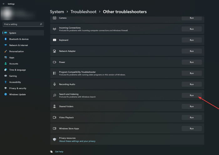Viewport: 219px width, 155px height.
Task: Click the Privacy resources shield icon
Action: pyautogui.click(x=54, y=139)
